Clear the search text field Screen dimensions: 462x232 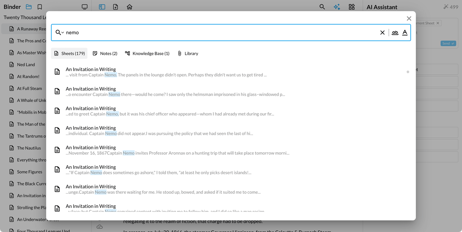click(x=382, y=32)
